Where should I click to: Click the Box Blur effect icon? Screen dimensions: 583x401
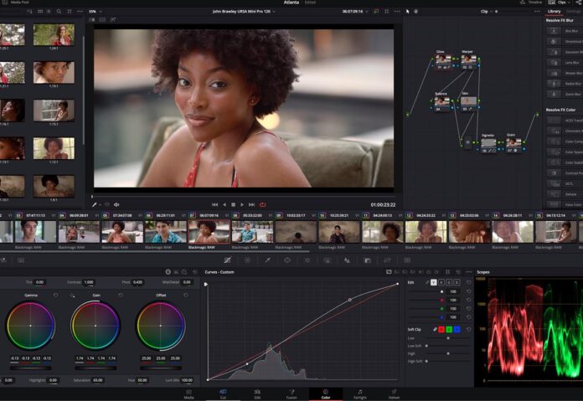coord(554,31)
